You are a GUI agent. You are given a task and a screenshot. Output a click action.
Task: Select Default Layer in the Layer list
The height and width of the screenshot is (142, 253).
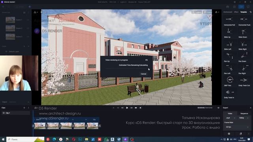coord(14,52)
